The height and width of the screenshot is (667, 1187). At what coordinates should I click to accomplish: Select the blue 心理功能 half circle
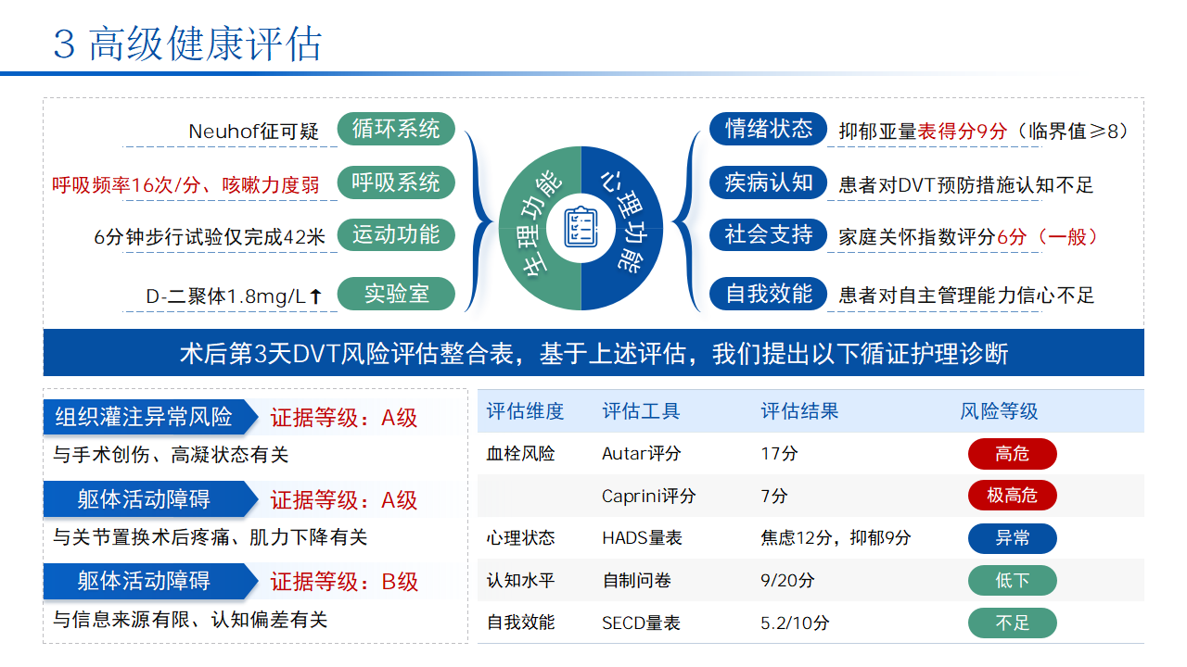[x=623, y=228]
